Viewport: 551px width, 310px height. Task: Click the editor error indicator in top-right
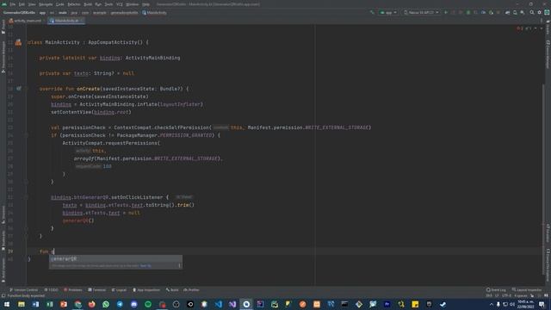point(520,28)
